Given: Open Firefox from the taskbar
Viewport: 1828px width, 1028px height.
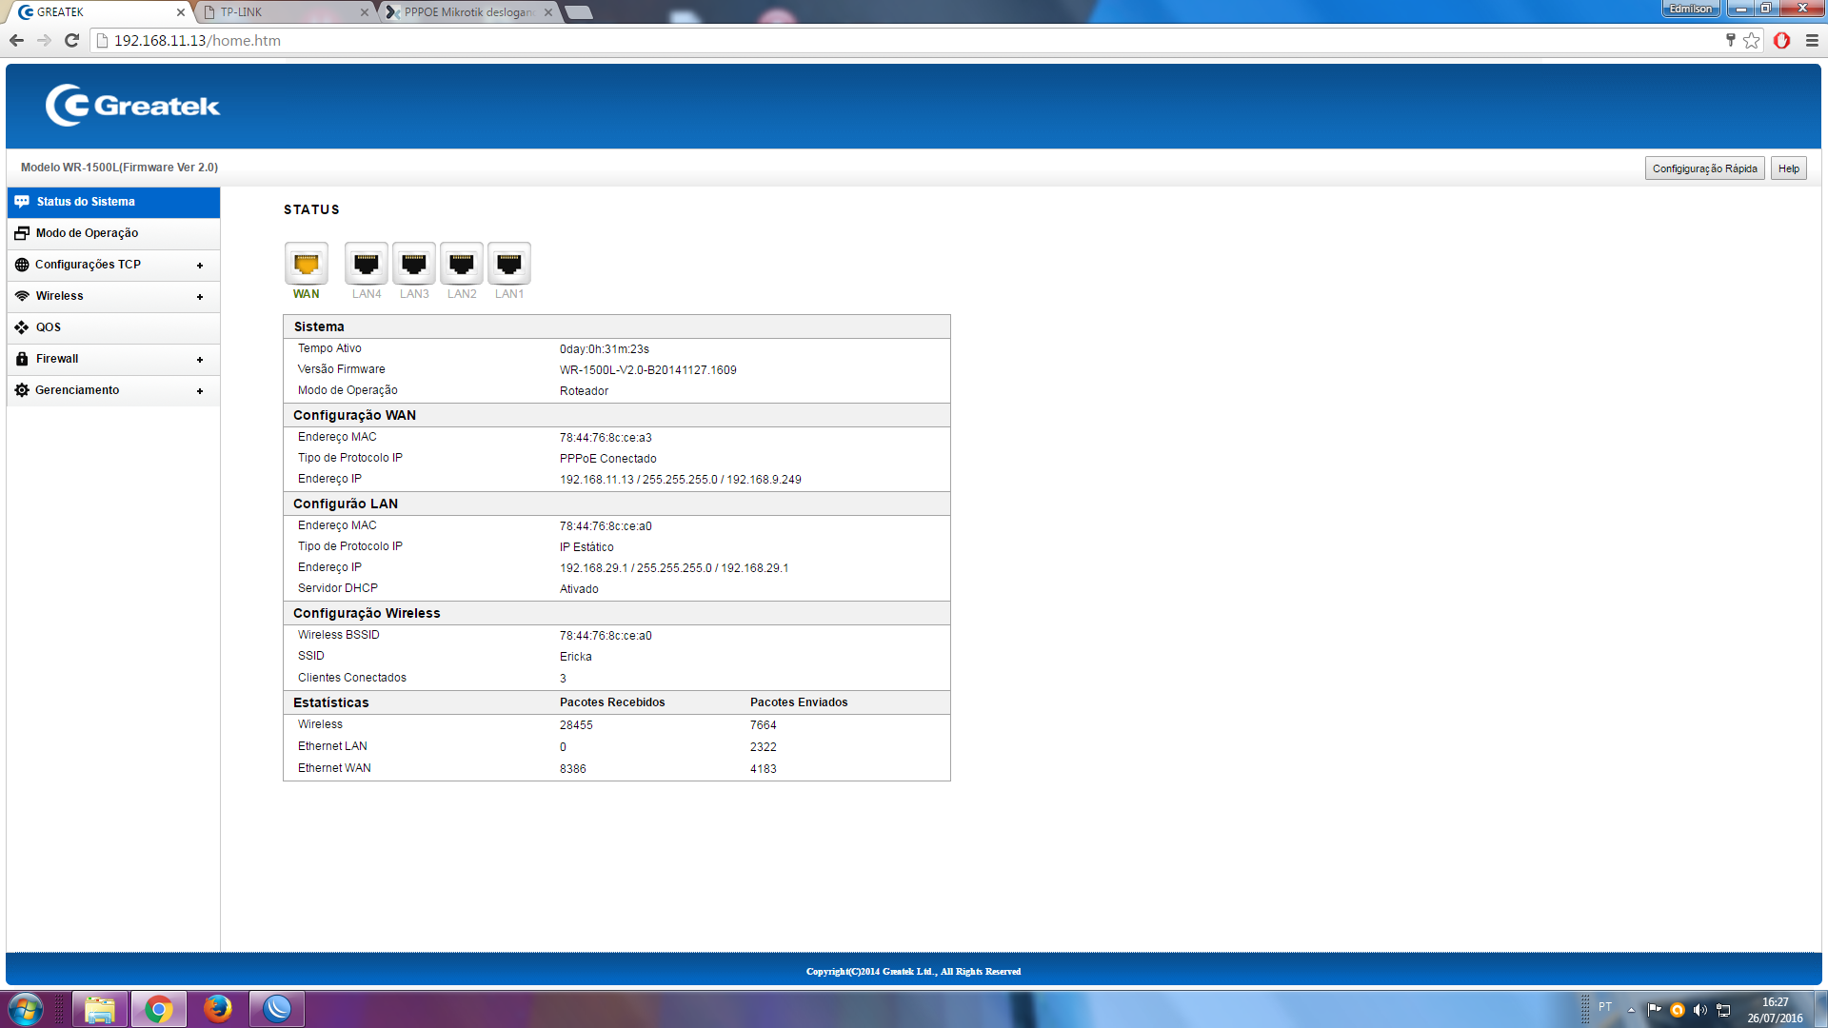Looking at the screenshot, I should 218,1008.
